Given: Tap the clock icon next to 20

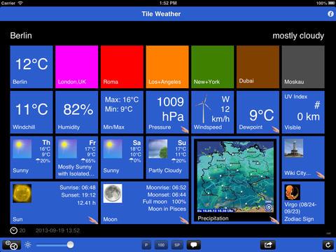Looking at the screenshot, I should [x=13, y=230].
